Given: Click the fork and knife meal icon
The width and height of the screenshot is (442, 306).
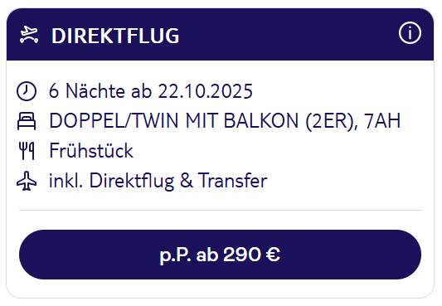Looking at the screenshot, I should pos(27,151).
